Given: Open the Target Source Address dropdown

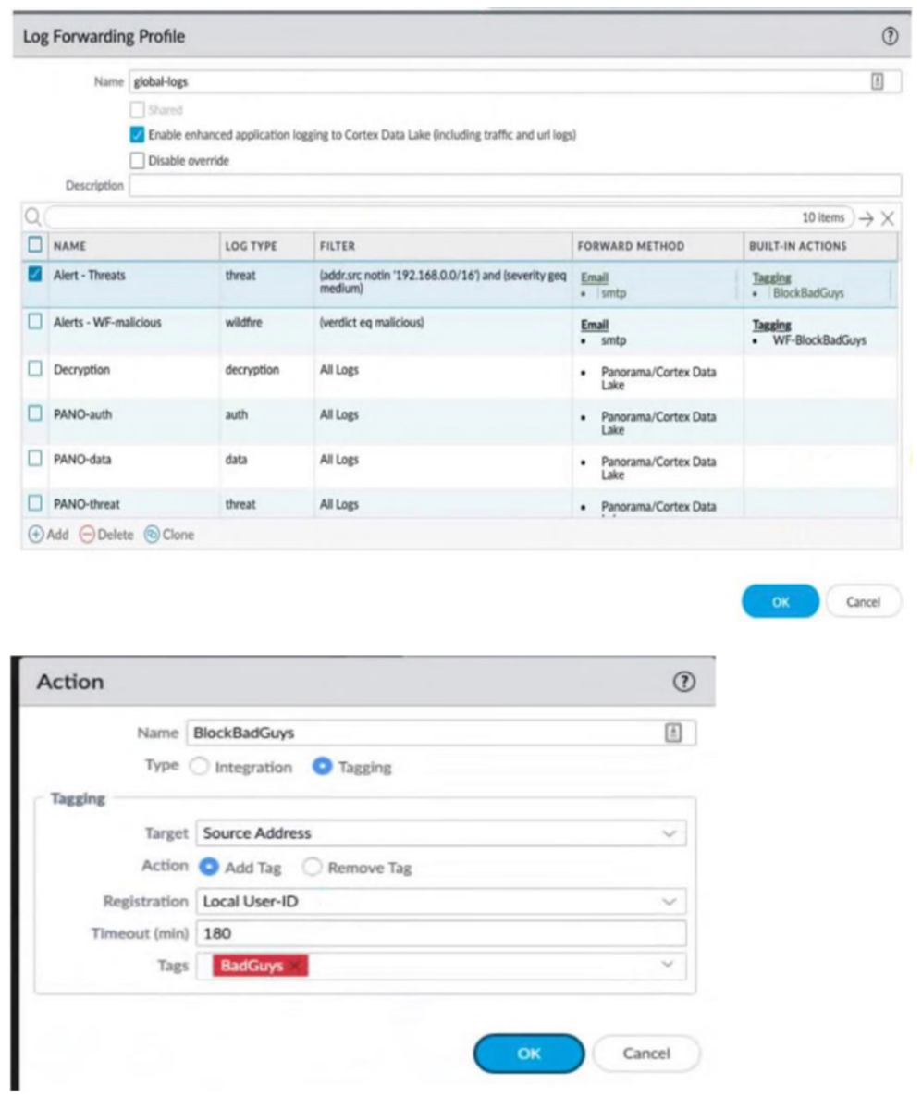Looking at the screenshot, I should pyautogui.click(x=669, y=832).
